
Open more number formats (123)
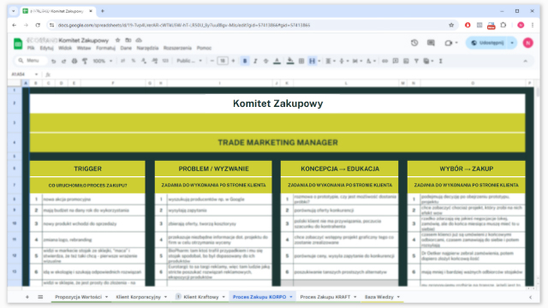tap(165, 61)
